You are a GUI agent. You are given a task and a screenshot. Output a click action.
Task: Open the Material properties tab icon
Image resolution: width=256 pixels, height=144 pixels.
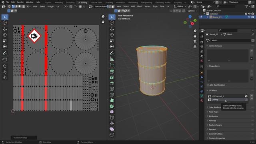click(x=202, y=100)
